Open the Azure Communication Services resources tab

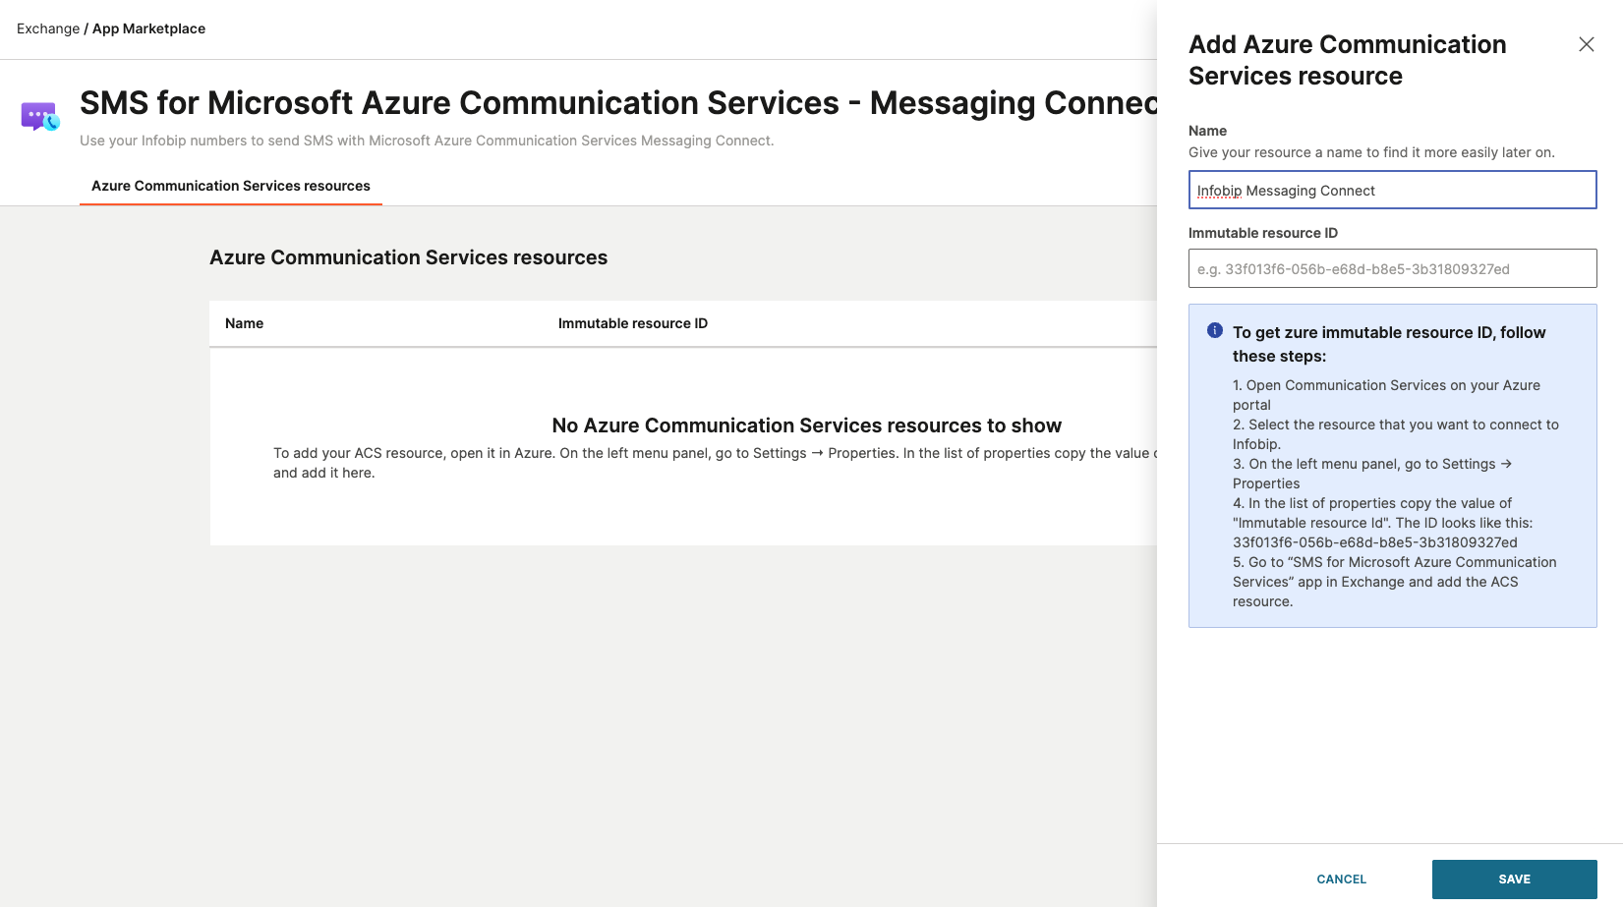point(231,186)
